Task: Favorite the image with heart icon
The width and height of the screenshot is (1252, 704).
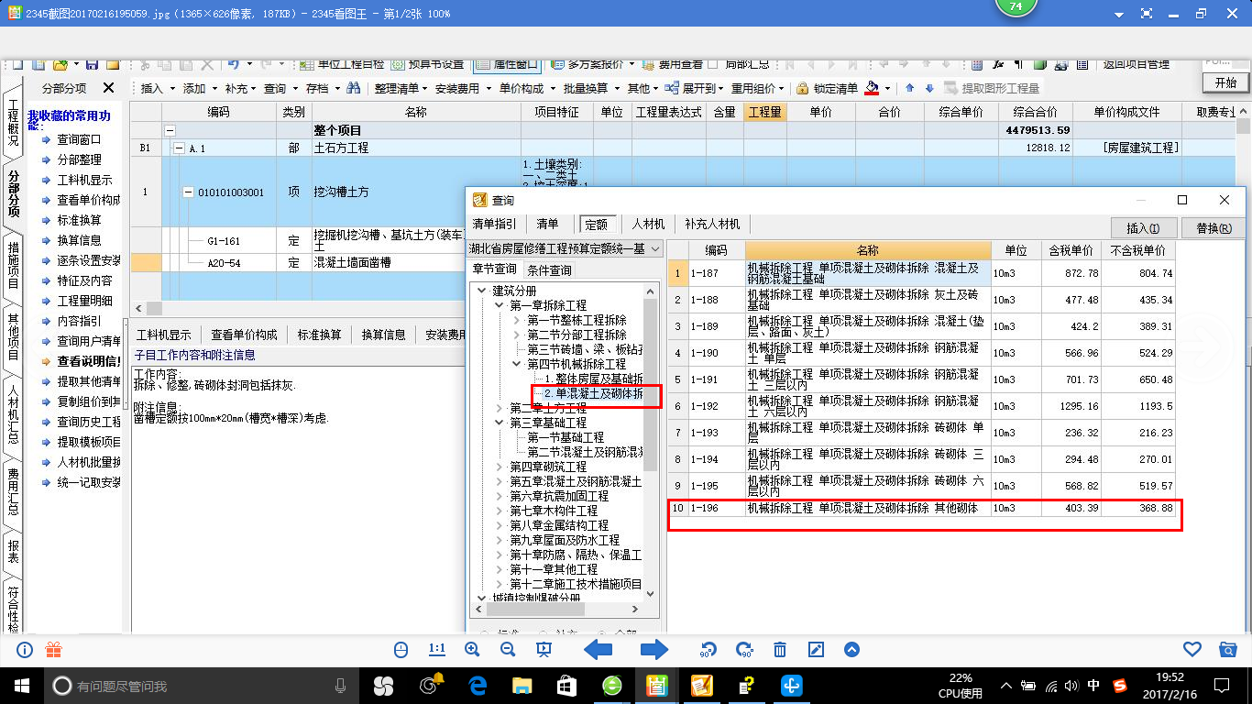Action: (1192, 650)
